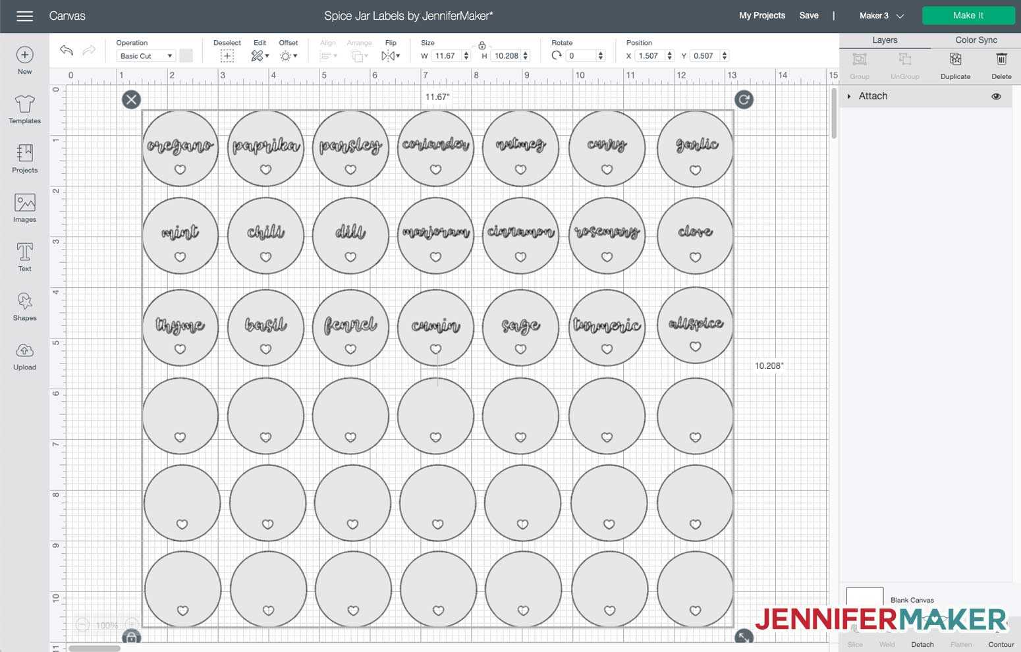Viewport: 1021px width, 652px height.
Task: Switch to the Color Sync tab
Action: [976, 40]
